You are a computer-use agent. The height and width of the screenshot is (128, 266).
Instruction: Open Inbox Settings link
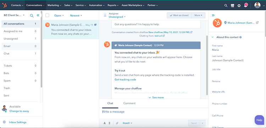18,122
